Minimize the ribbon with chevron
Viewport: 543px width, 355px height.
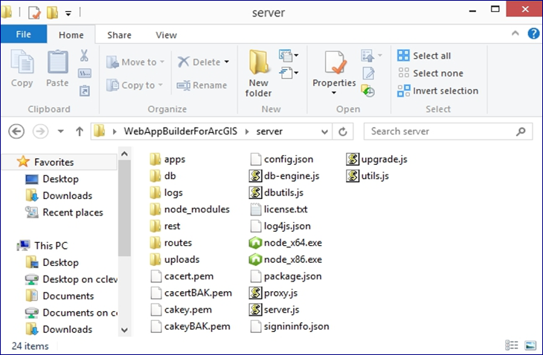[515, 33]
